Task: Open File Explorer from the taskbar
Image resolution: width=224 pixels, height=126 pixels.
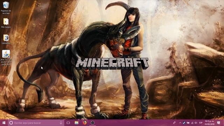Action: point(76,123)
